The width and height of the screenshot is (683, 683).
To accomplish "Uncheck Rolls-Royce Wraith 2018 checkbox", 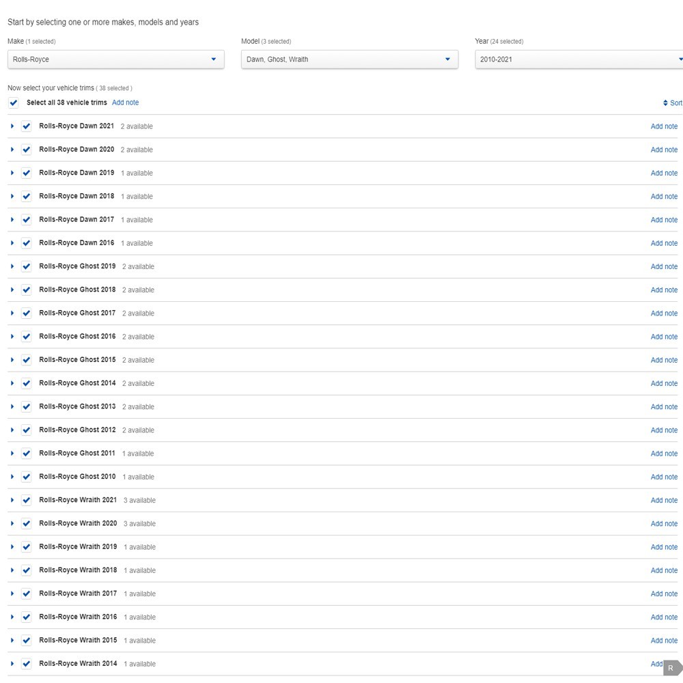I will click(26, 570).
